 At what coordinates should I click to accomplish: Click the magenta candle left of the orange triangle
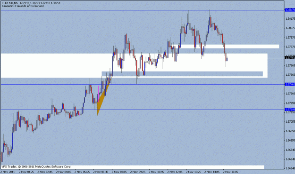[98, 94]
